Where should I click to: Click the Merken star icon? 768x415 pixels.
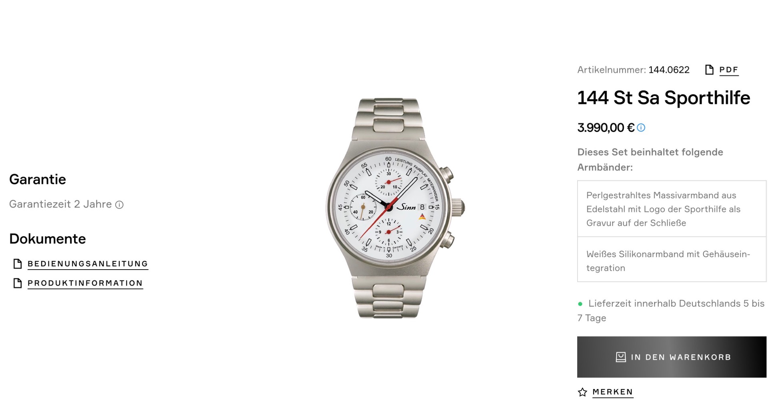coord(582,392)
